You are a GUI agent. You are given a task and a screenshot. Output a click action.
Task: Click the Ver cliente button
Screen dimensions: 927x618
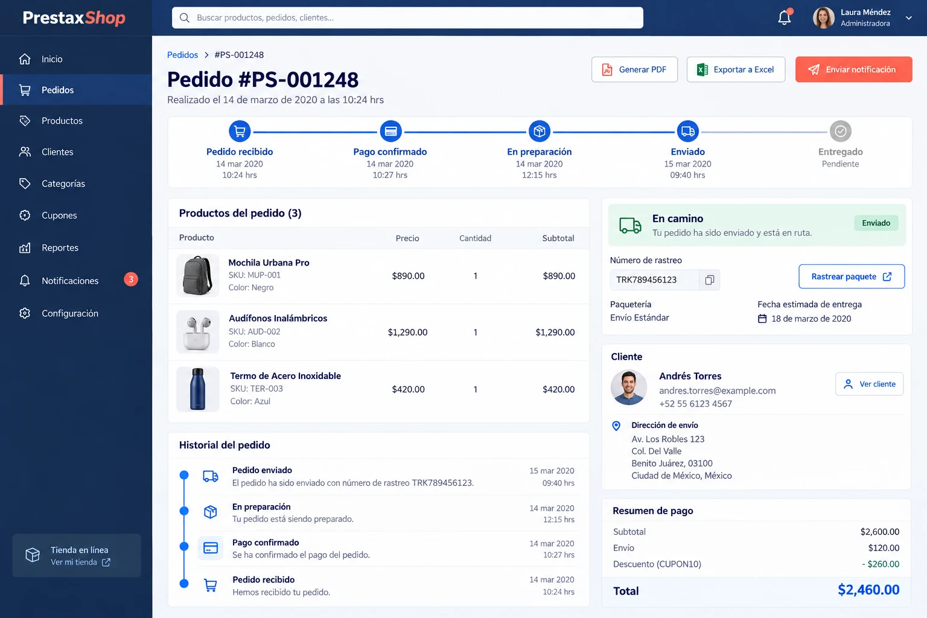[869, 384]
